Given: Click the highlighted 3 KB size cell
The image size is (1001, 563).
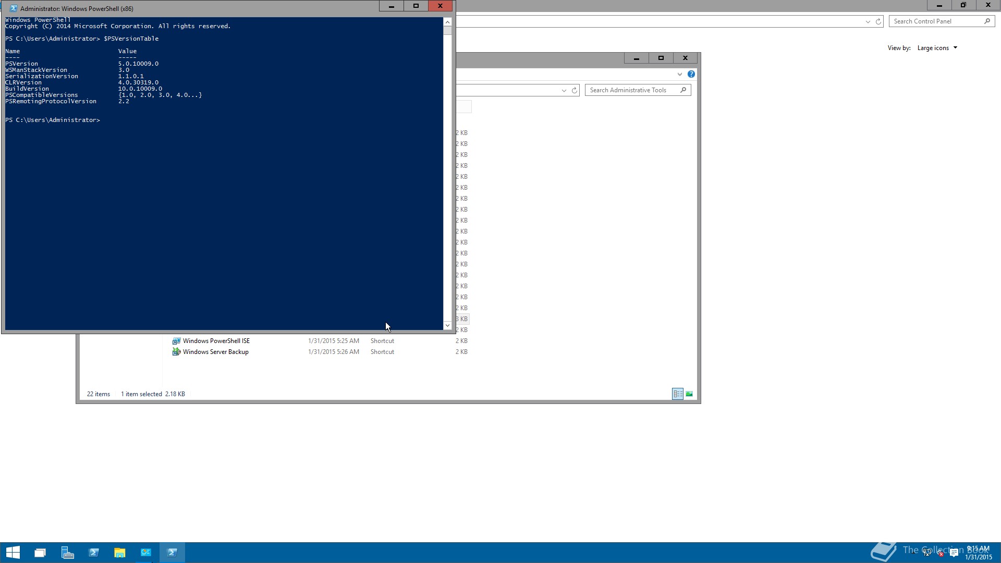Looking at the screenshot, I should tap(462, 319).
